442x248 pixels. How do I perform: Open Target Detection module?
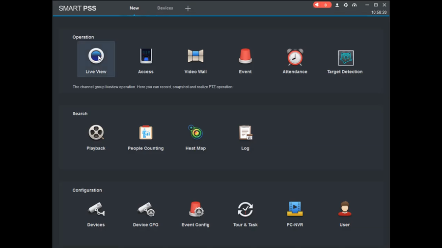click(346, 58)
